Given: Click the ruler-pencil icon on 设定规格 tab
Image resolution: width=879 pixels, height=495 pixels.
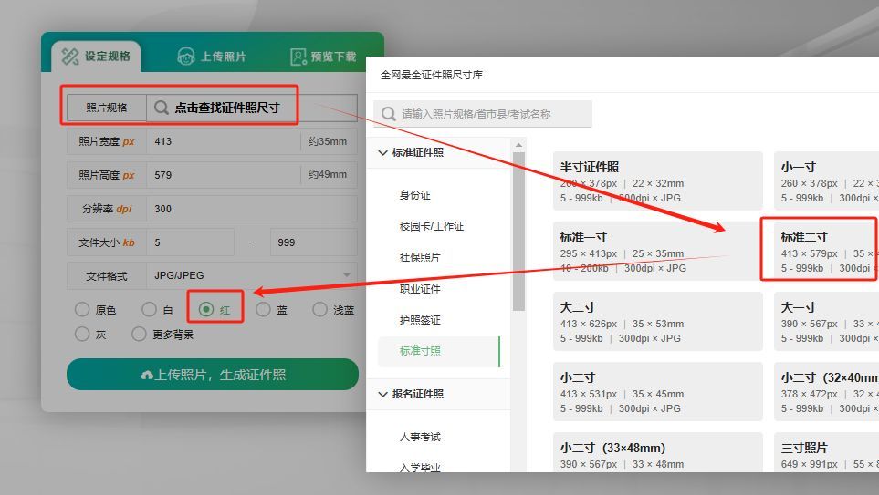Looking at the screenshot, I should (70, 56).
